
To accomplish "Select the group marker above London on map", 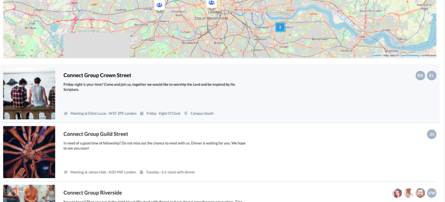I will click(x=212, y=3).
